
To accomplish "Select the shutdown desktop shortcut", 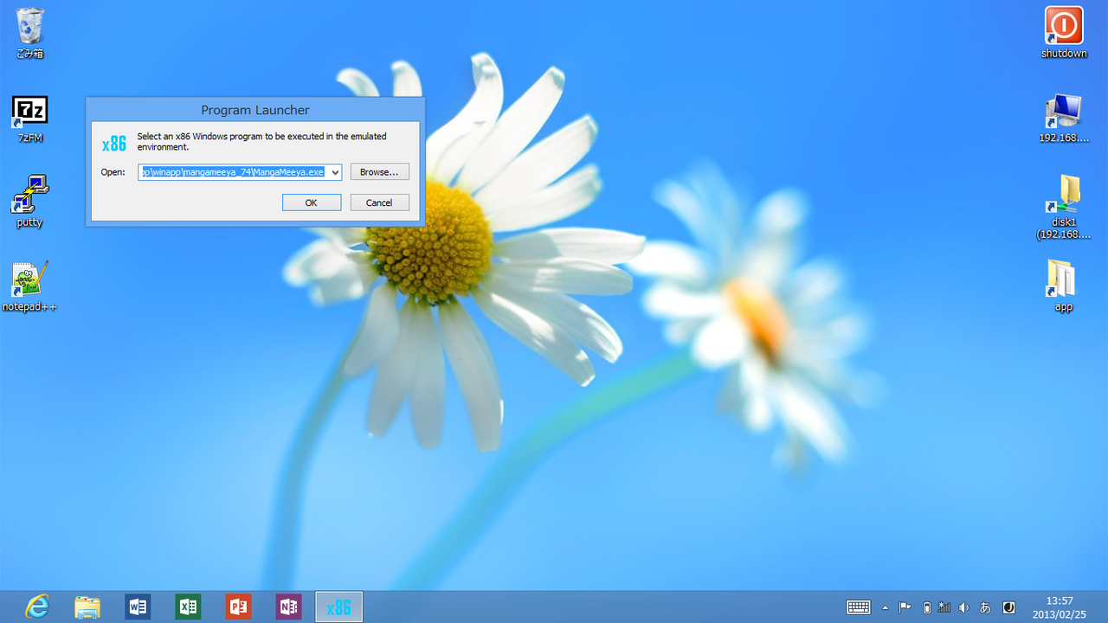I will tap(1064, 33).
